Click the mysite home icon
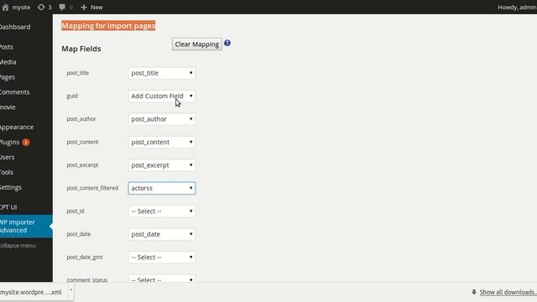537x302 pixels. pos(5,8)
